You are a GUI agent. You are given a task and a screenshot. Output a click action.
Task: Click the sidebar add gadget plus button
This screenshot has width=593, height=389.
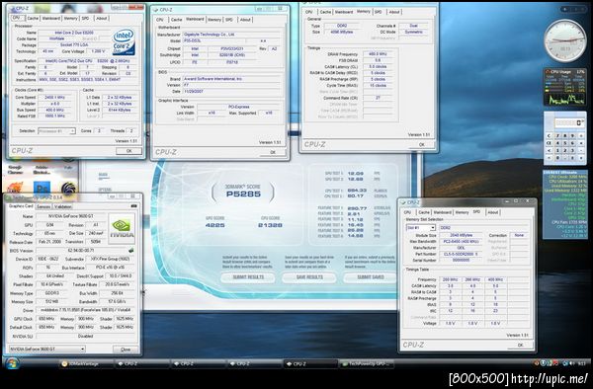pyautogui.click(x=564, y=9)
